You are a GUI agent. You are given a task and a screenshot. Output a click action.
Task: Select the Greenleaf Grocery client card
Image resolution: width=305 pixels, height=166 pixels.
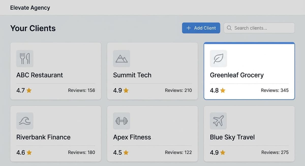coord(249,71)
